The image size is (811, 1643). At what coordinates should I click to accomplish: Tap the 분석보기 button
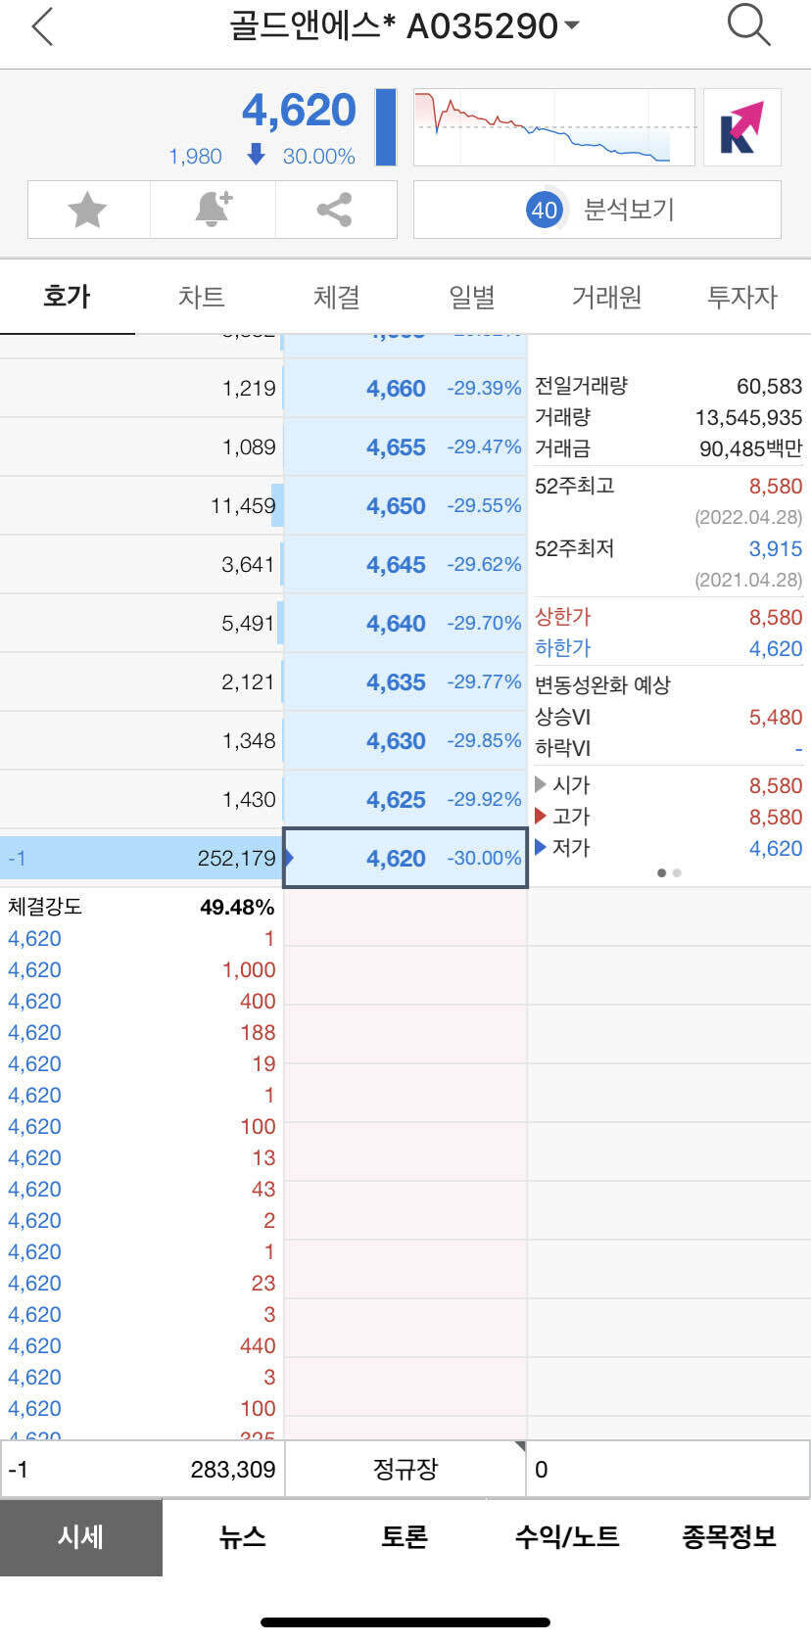click(x=597, y=210)
